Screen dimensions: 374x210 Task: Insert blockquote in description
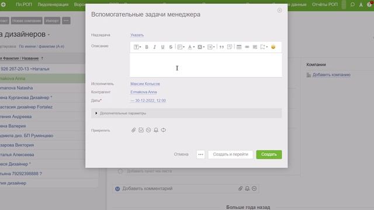221,47
